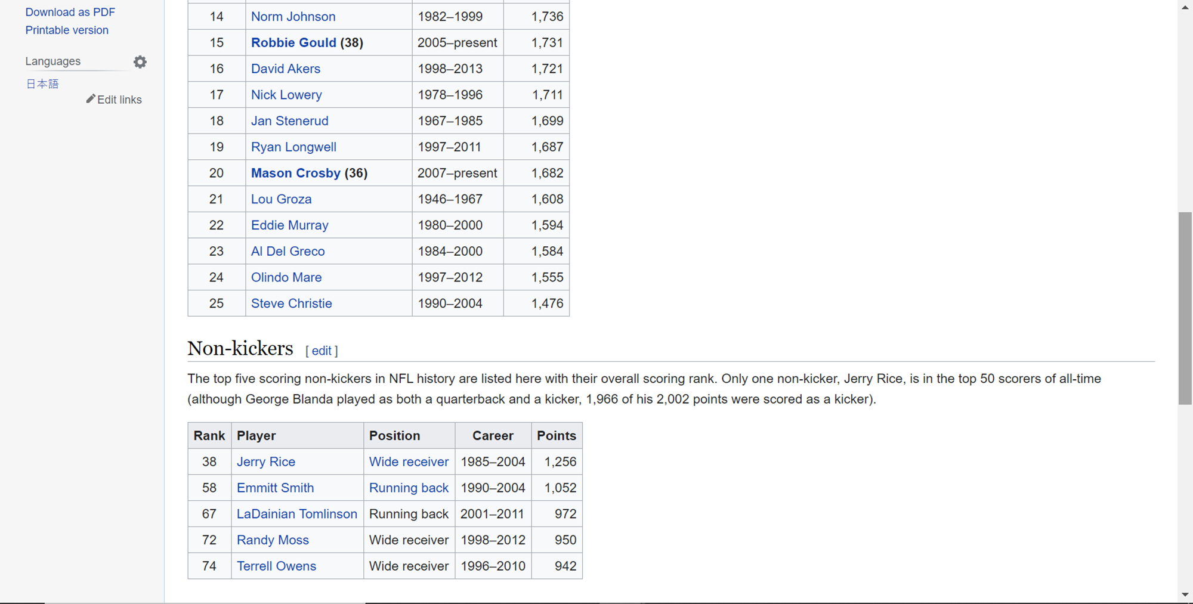Click the Languages sidebar heading
The width and height of the screenshot is (1193, 604).
[53, 61]
